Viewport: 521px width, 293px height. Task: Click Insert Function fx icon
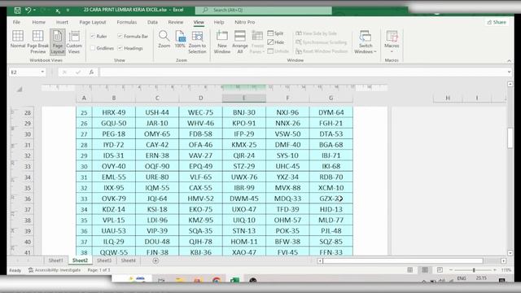point(91,72)
